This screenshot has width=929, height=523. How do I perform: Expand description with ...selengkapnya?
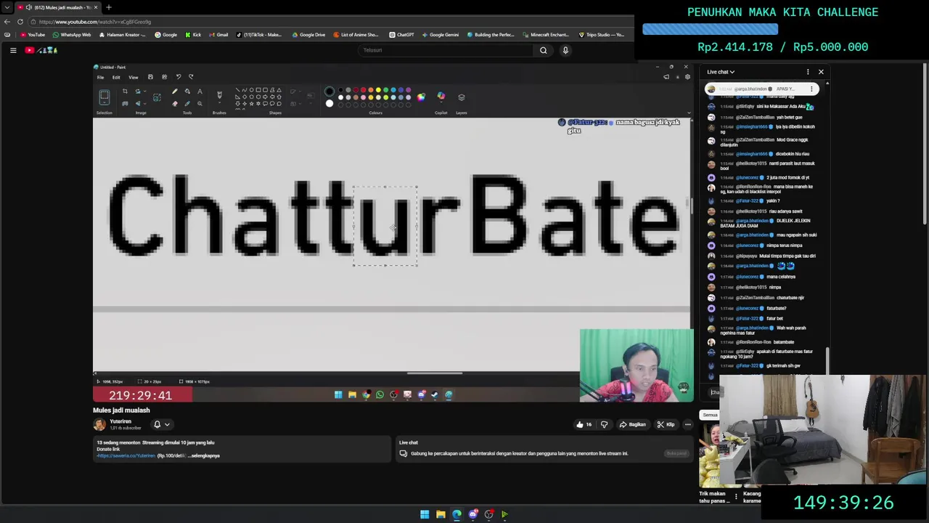point(204,455)
